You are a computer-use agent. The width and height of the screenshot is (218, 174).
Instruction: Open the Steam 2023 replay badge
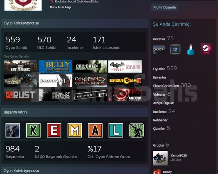coord(206,49)
